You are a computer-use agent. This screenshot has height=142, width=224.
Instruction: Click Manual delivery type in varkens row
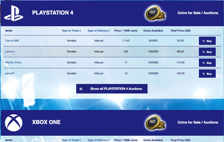pos(99,51)
